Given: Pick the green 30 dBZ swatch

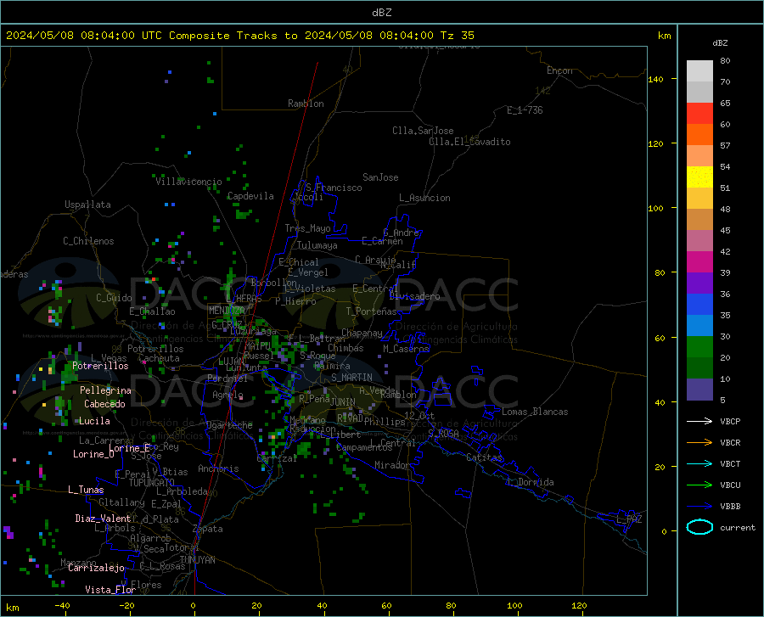Looking at the screenshot, I should 699,347.
